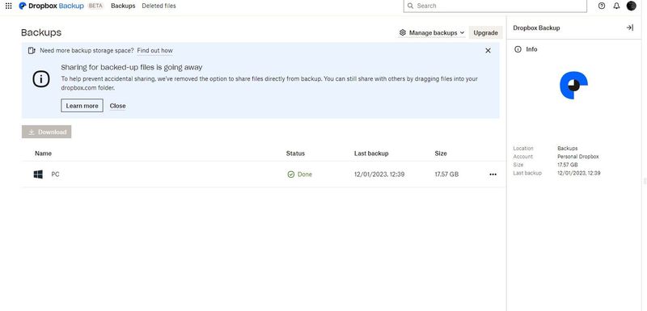Click the Info circle icon in sidebar
The width and height of the screenshot is (647, 311).
tap(518, 49)
